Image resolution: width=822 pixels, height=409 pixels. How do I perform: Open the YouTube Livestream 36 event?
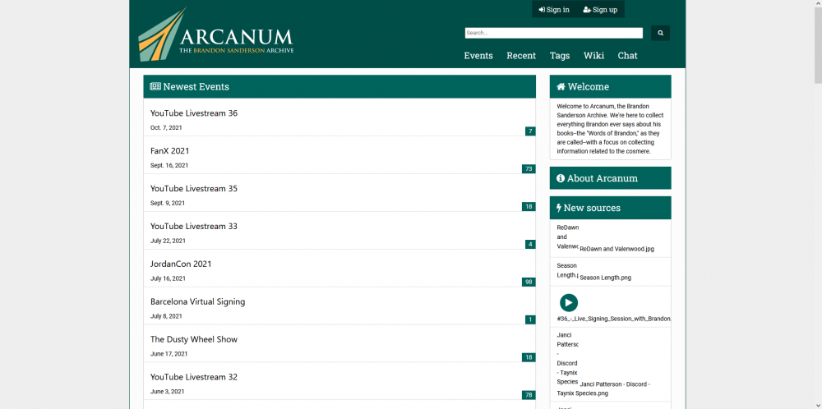(x=194, y=113)
